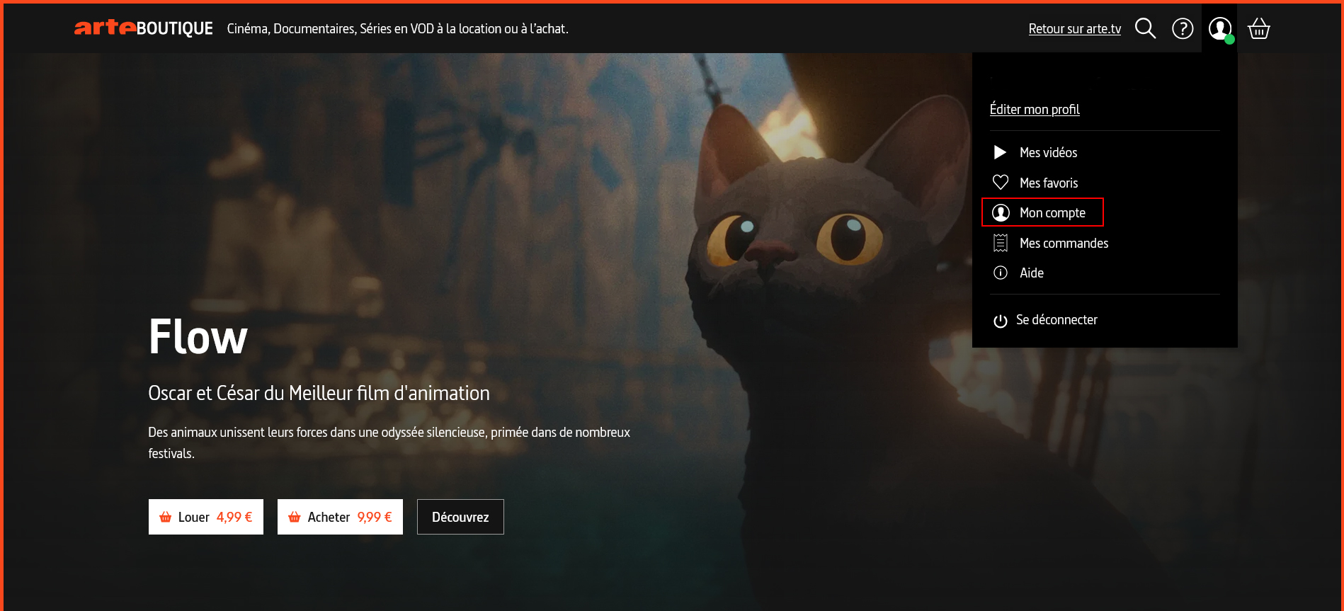Image resolution: width=1344 pixels, height=611 pixels.
Task: Rent Flow with the Louer 4,99 € button
Action: tap(205, 517)
